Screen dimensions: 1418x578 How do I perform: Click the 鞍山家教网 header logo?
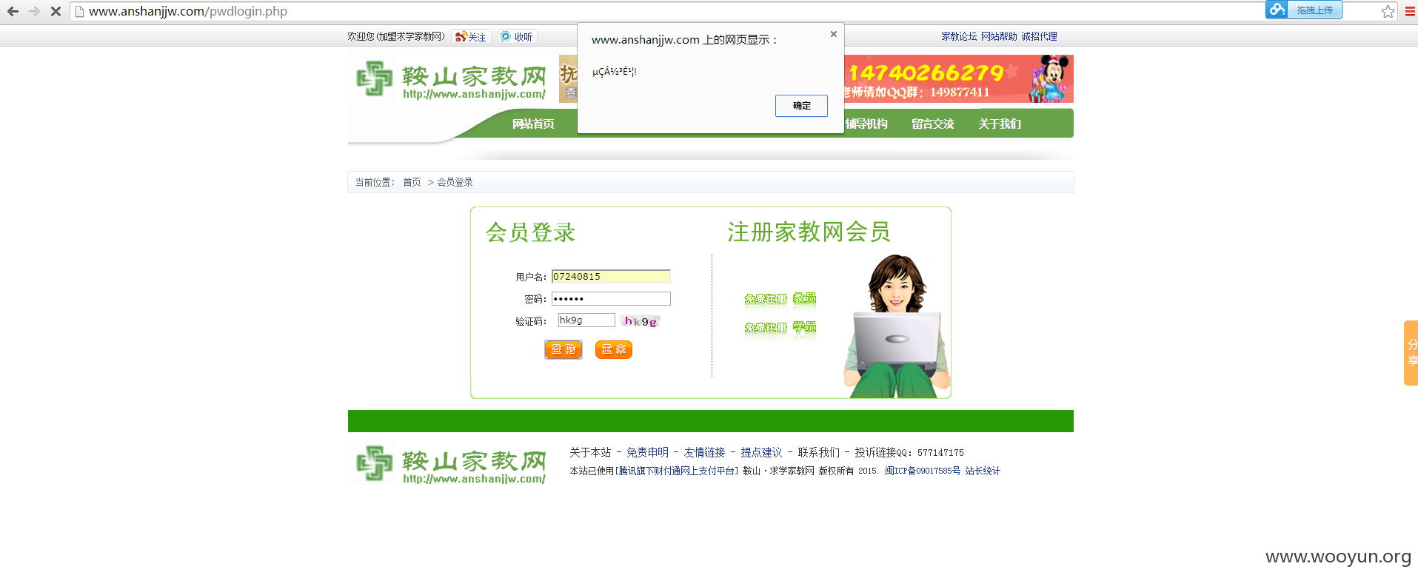click(452, 80)
